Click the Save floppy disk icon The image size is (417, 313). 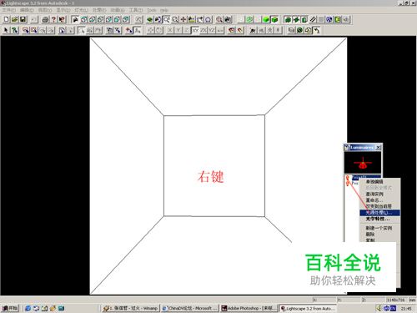23,19
